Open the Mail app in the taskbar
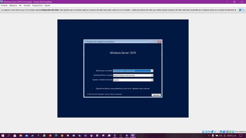 (x=27, y=135)
